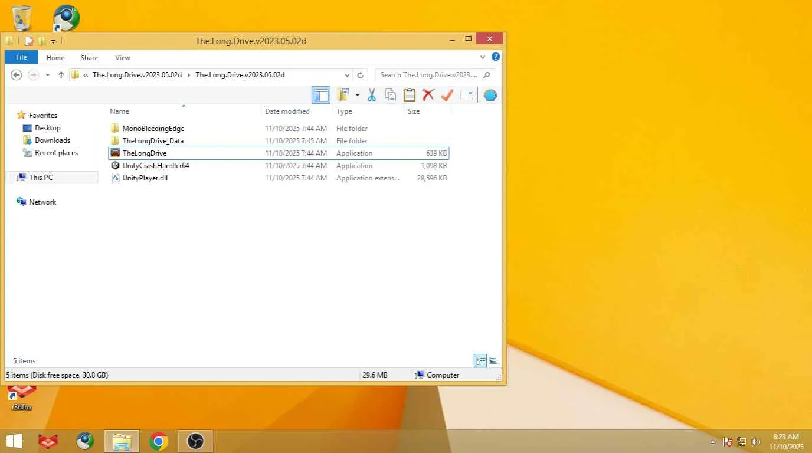
Task: Click the rename toolbar icon
Action: coord(467,95)
